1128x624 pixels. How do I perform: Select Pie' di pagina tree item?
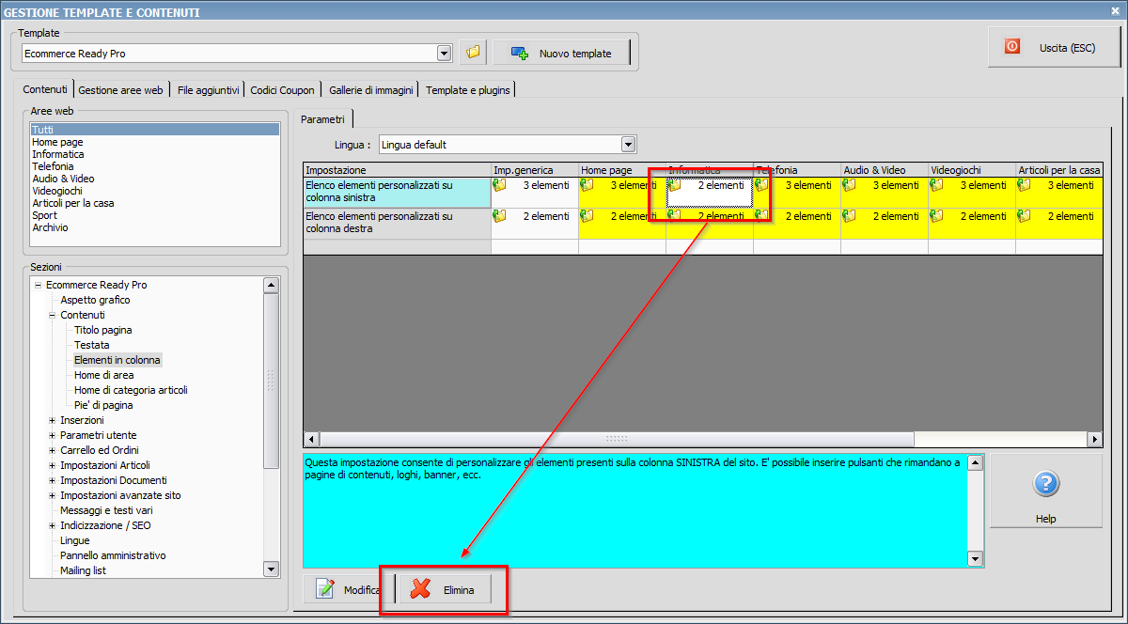pyautogui.click(x=103, y=405)
